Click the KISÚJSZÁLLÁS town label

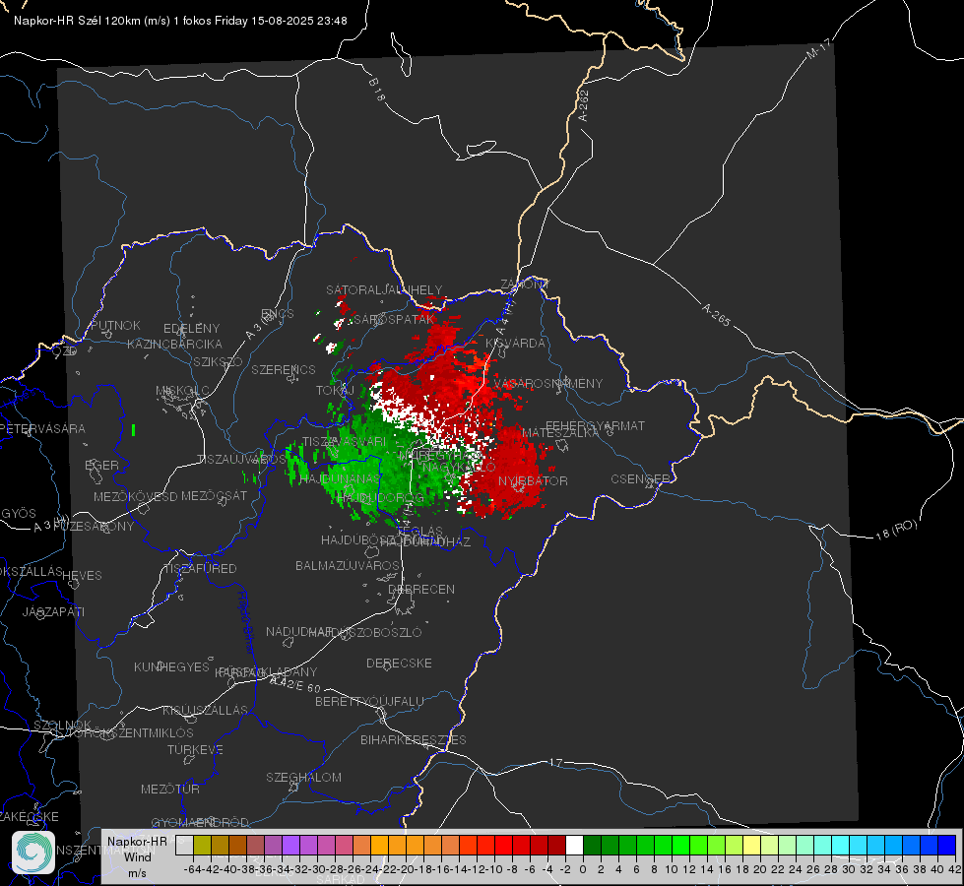pos(205,710)
